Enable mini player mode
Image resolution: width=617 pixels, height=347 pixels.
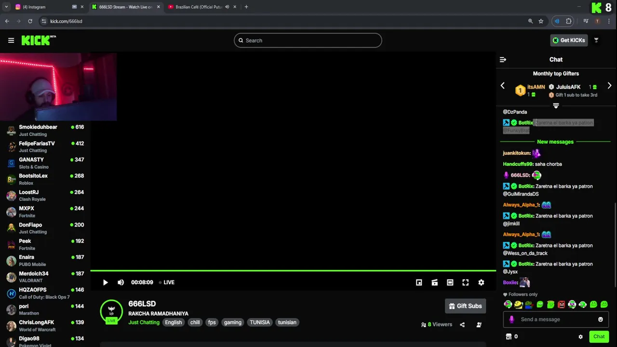419,282
